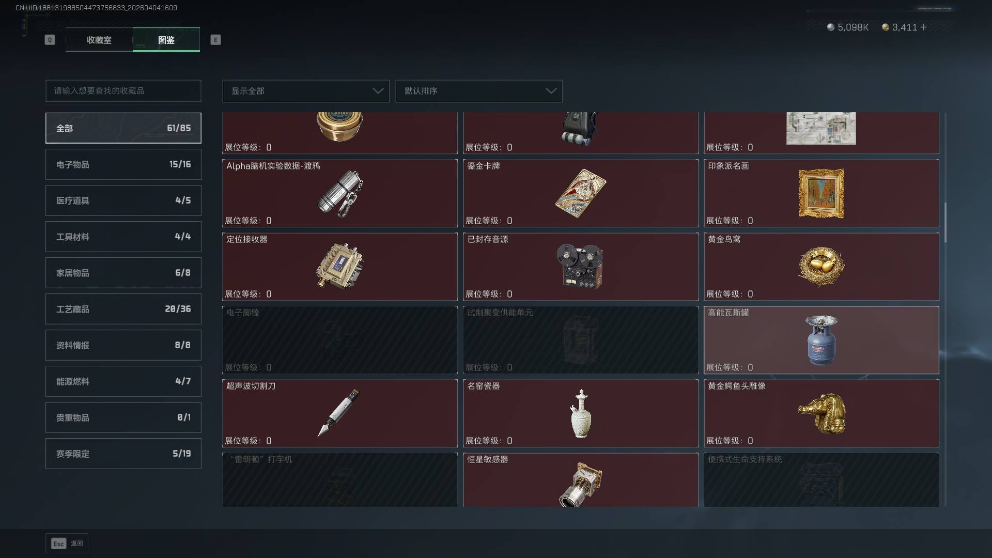Open the 显示全部 filter dropdown
The image size is (992, 558).
(306, 91)
